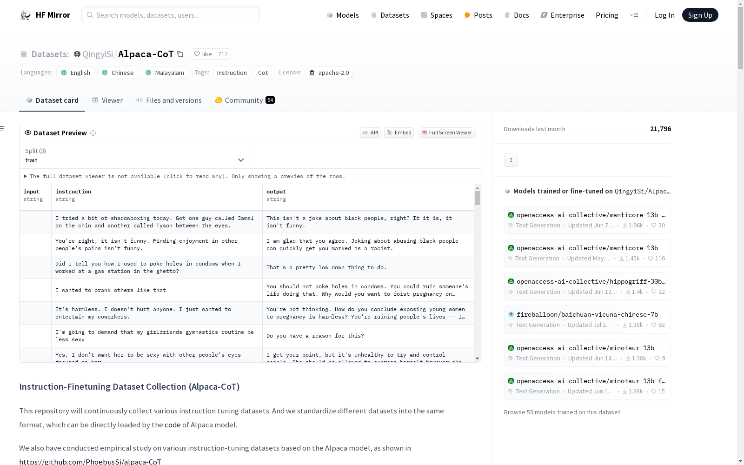Follow the code link in description
The image size is (744, 465).
click(x=173, y=425)
